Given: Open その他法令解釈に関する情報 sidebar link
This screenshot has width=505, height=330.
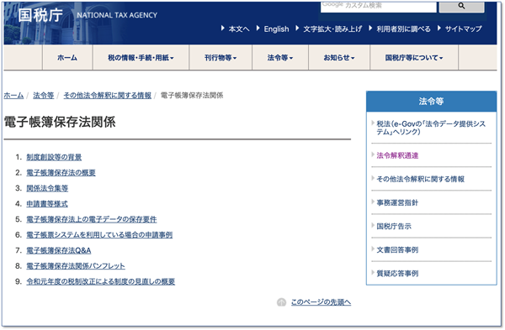Looking at the screenshot, I should coord(421,179).
